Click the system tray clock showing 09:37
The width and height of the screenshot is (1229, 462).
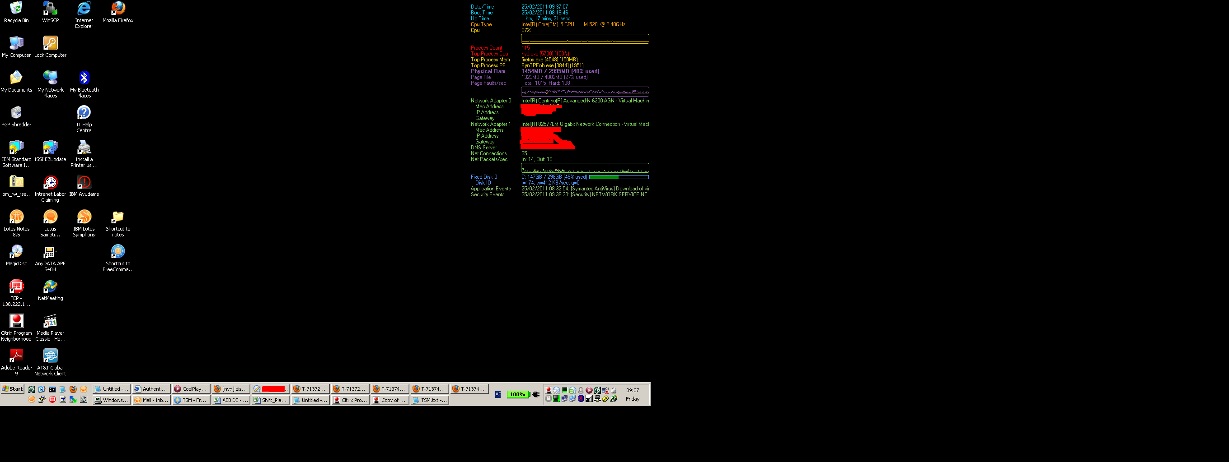coord(633,391)
